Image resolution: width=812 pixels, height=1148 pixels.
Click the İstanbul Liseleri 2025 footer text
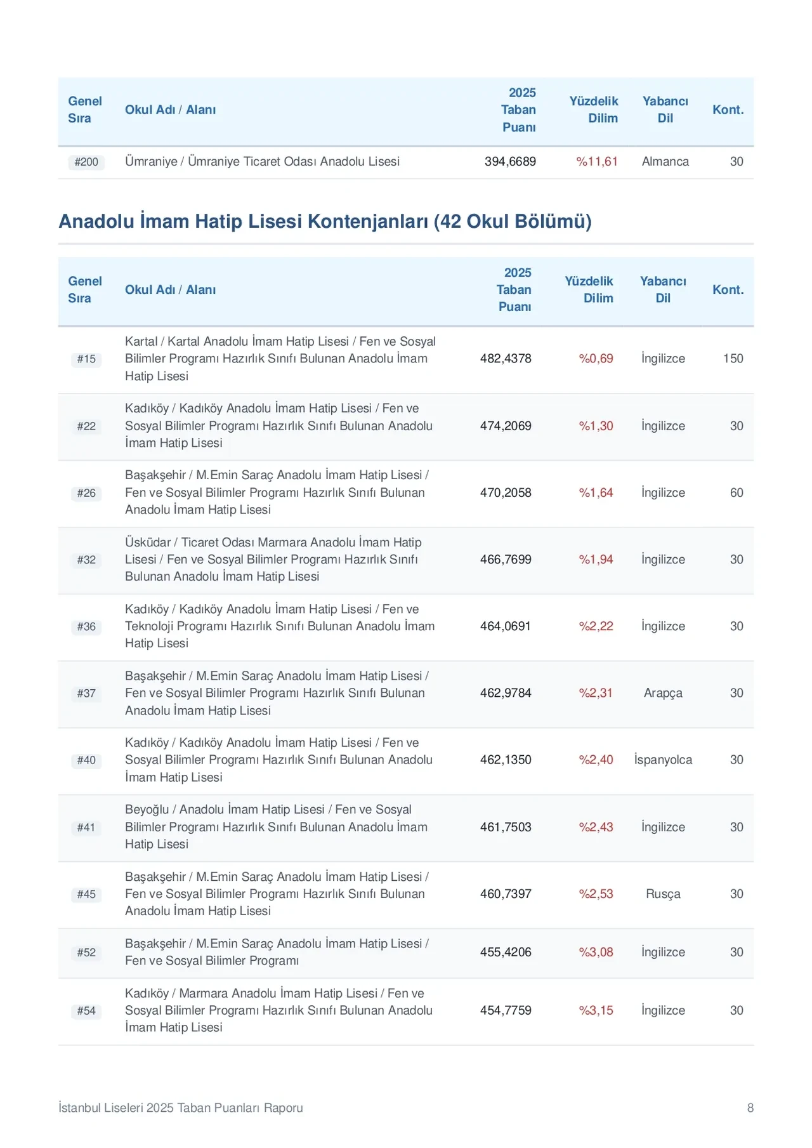(x=181, y=1107)
